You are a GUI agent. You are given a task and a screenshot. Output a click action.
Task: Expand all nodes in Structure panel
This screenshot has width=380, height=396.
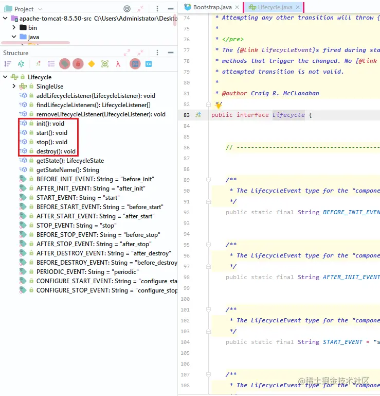[127, 53]
